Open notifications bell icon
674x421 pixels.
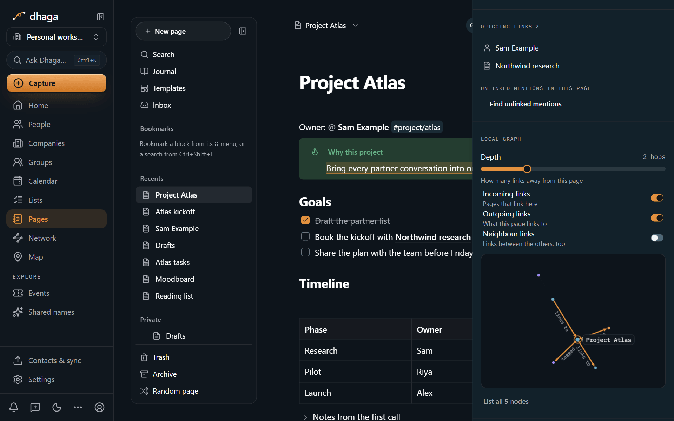14,407
